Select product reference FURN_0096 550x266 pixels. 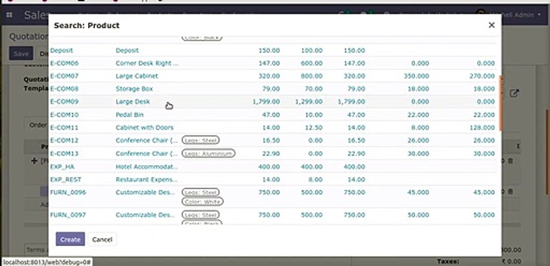(x=68, y=192)
